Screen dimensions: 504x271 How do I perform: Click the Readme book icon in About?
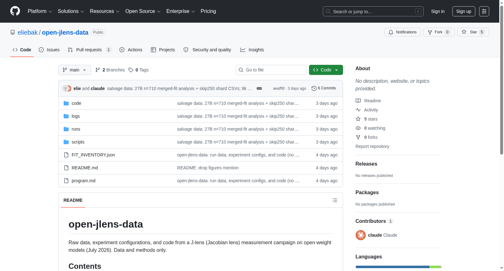[x=358, y=101]
